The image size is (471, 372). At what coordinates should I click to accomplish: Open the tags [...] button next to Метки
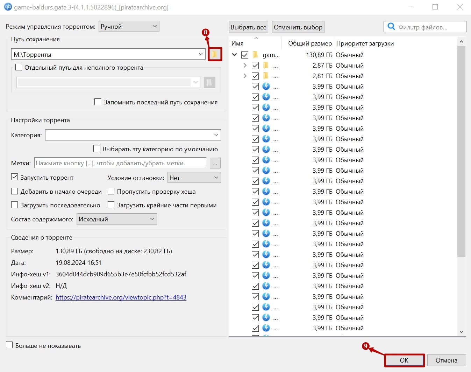point(215,163)
